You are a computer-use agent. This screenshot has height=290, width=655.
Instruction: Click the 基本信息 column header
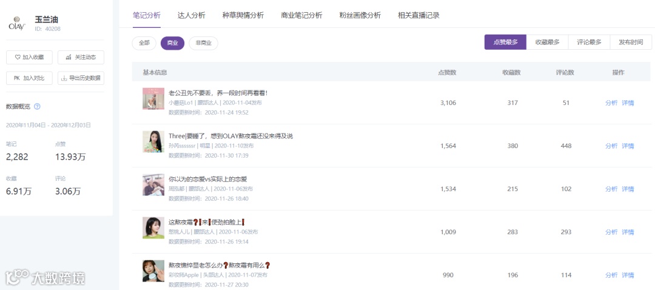coord(155,72)
